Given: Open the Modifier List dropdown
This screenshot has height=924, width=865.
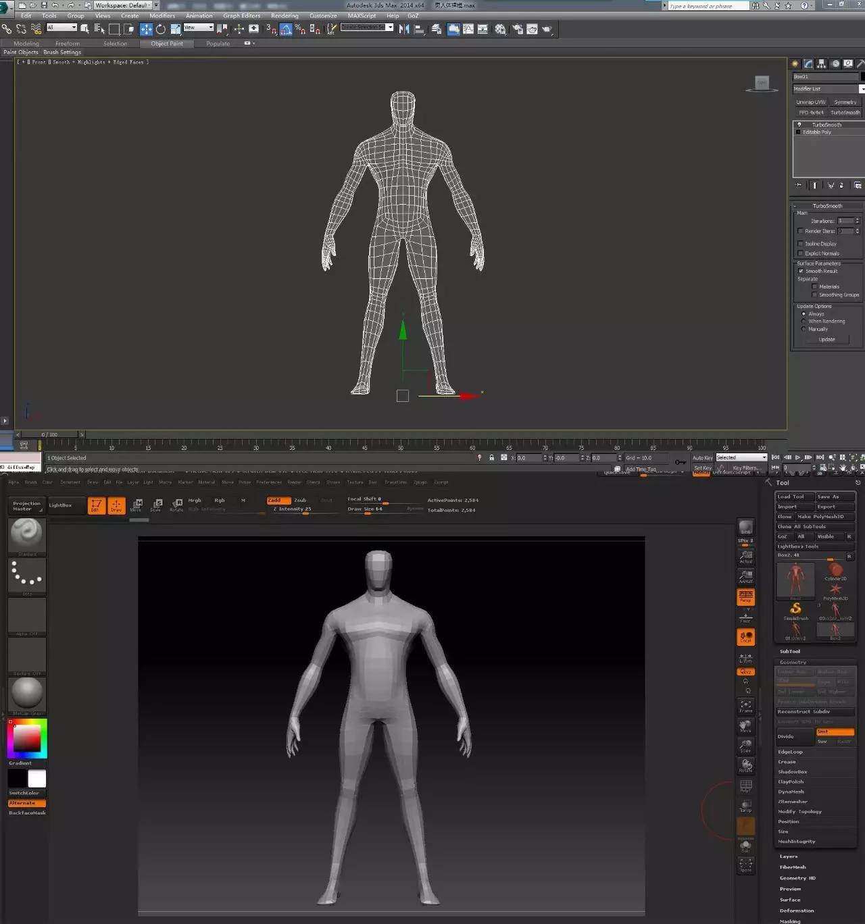Looking at the screenshot, I should [829, 88].
